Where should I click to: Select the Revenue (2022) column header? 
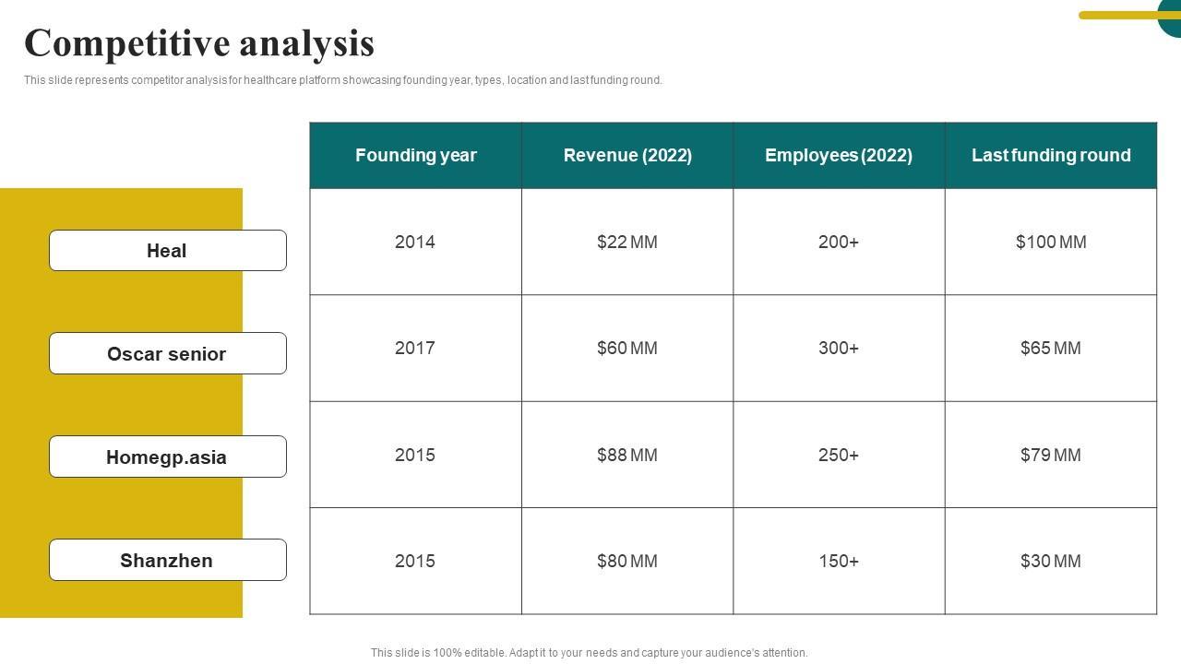[627, 155]
